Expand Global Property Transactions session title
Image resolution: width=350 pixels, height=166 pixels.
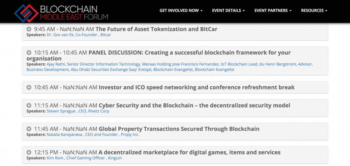(179, 129)
